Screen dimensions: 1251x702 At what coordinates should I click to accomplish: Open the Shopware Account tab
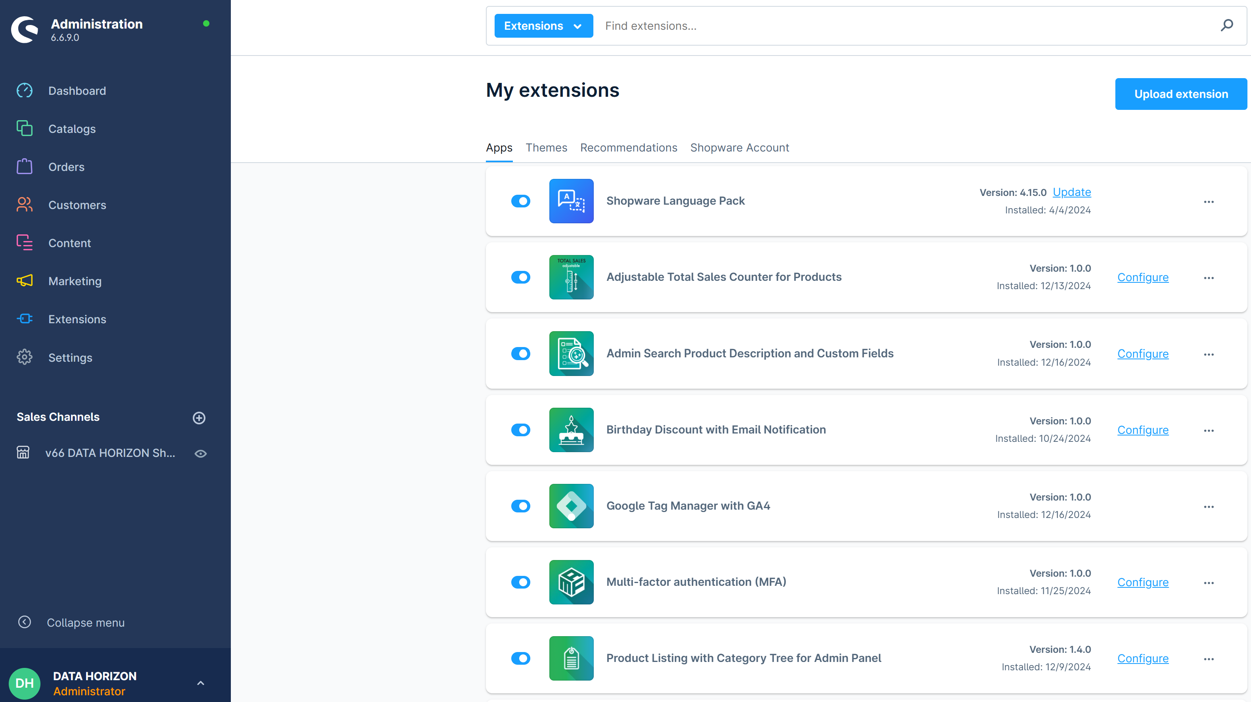click(x=739, y=148)
